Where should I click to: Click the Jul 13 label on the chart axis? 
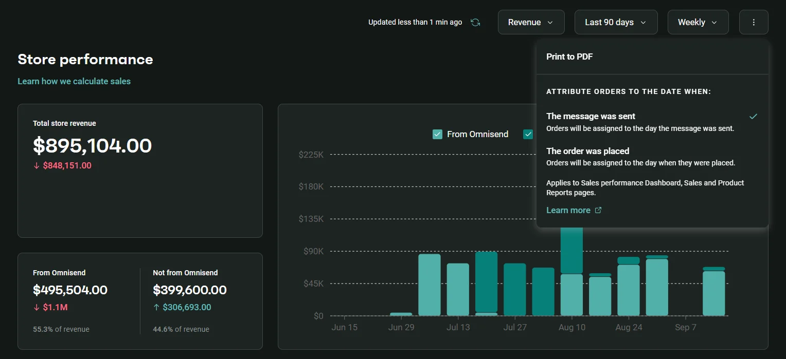tap(458, 328)
